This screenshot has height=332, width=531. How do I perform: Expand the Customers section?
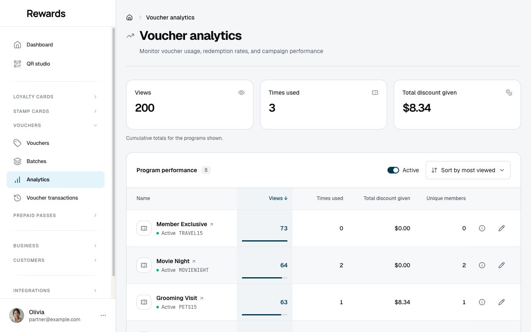pyautogui.click(x=56, y=260)
